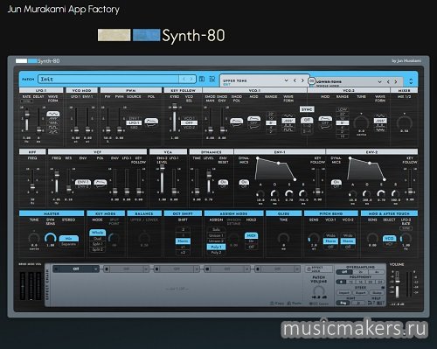Select Unison 1 assign mode
The image size is (437, 349).
(x=216, y=235)
